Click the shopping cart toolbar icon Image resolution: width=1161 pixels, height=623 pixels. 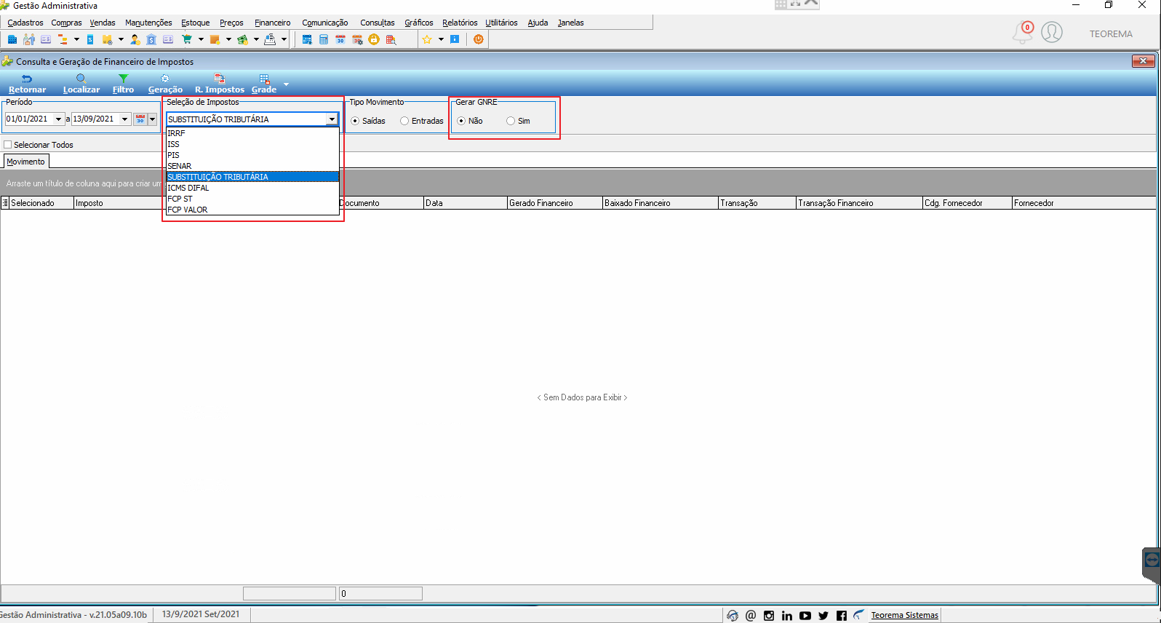[187, 39]
